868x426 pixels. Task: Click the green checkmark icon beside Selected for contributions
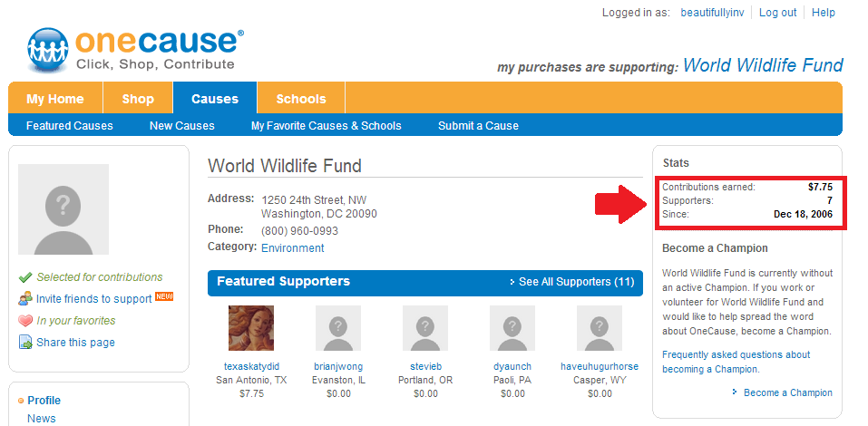coord(24,277)
